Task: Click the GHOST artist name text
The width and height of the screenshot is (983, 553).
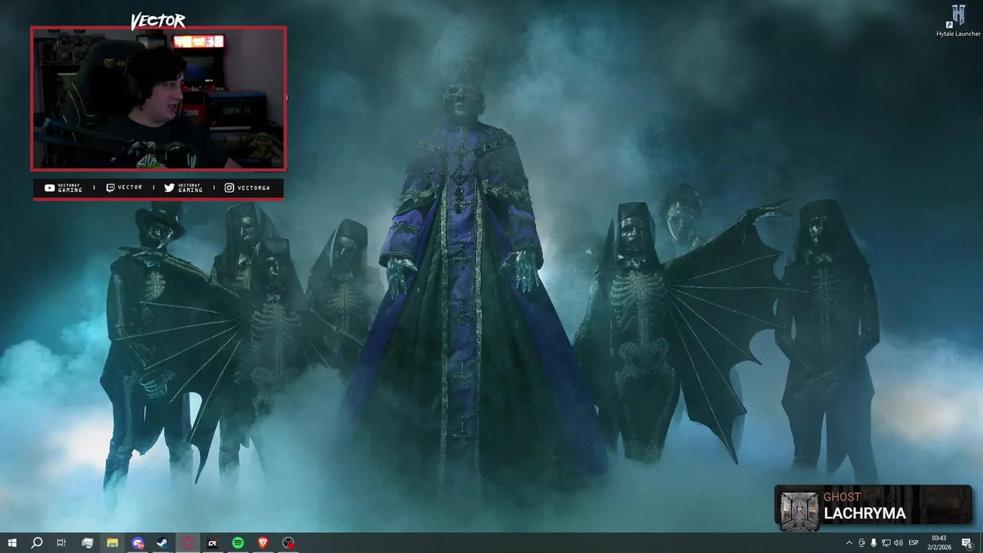Action: (842, 497)
